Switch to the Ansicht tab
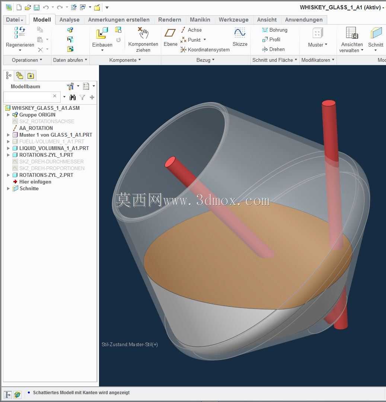 pos(267,20)
